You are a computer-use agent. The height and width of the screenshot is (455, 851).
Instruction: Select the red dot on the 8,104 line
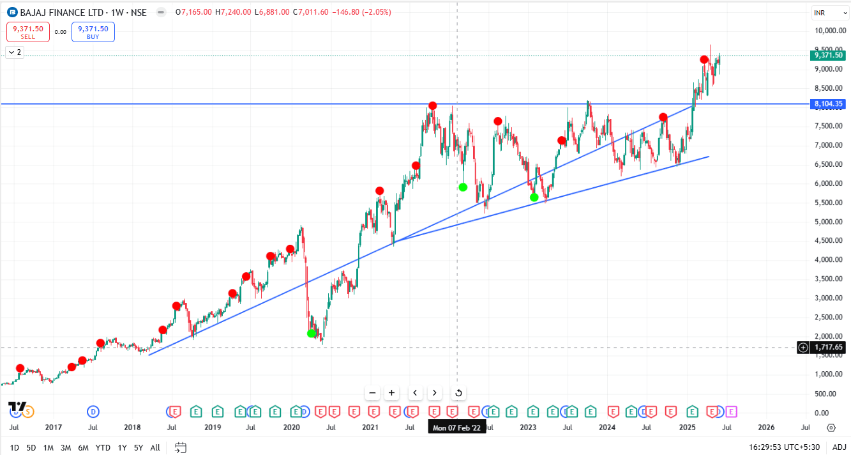[x=433, y=105]
